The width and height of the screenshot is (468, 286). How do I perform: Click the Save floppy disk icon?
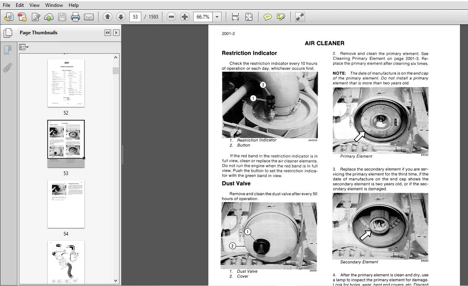coord(62,17)
